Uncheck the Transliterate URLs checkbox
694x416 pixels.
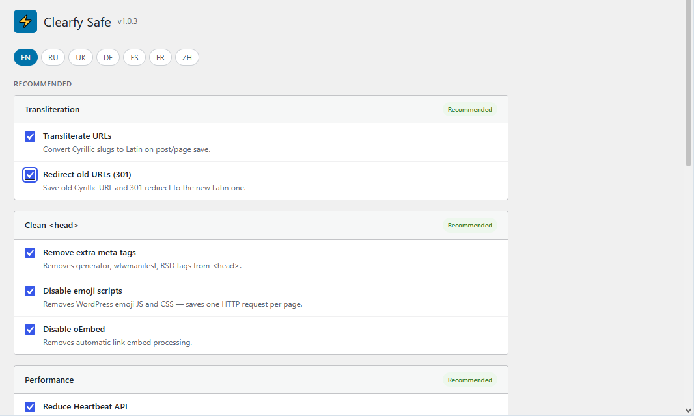tap(30, 136)
